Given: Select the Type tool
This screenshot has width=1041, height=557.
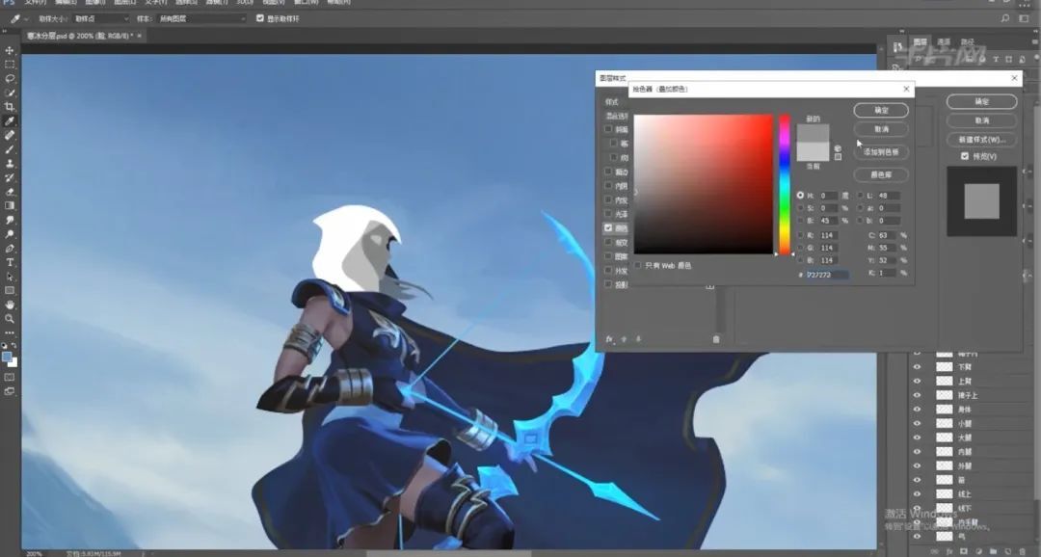Looking at the screenshot, I should tap(10, 262).
